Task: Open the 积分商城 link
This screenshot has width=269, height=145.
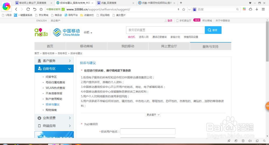Action: pyautogui.click(x=207, y=21)
